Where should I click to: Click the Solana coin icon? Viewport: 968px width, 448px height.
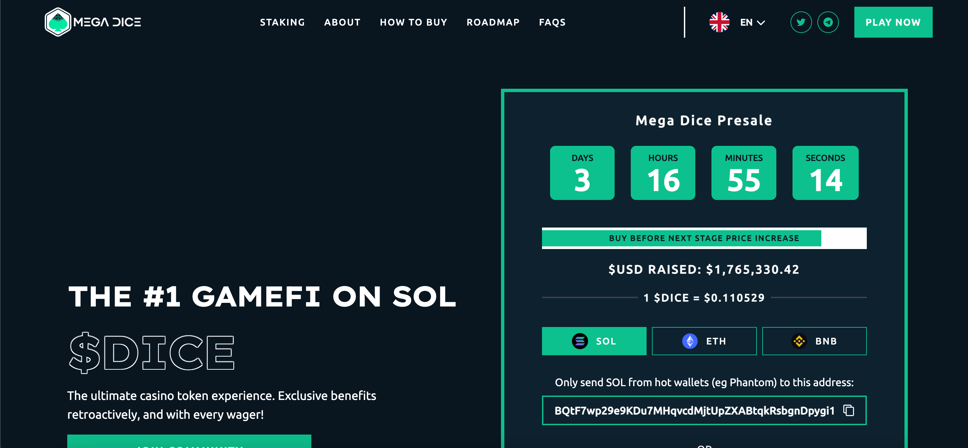(x=580, y=341)
